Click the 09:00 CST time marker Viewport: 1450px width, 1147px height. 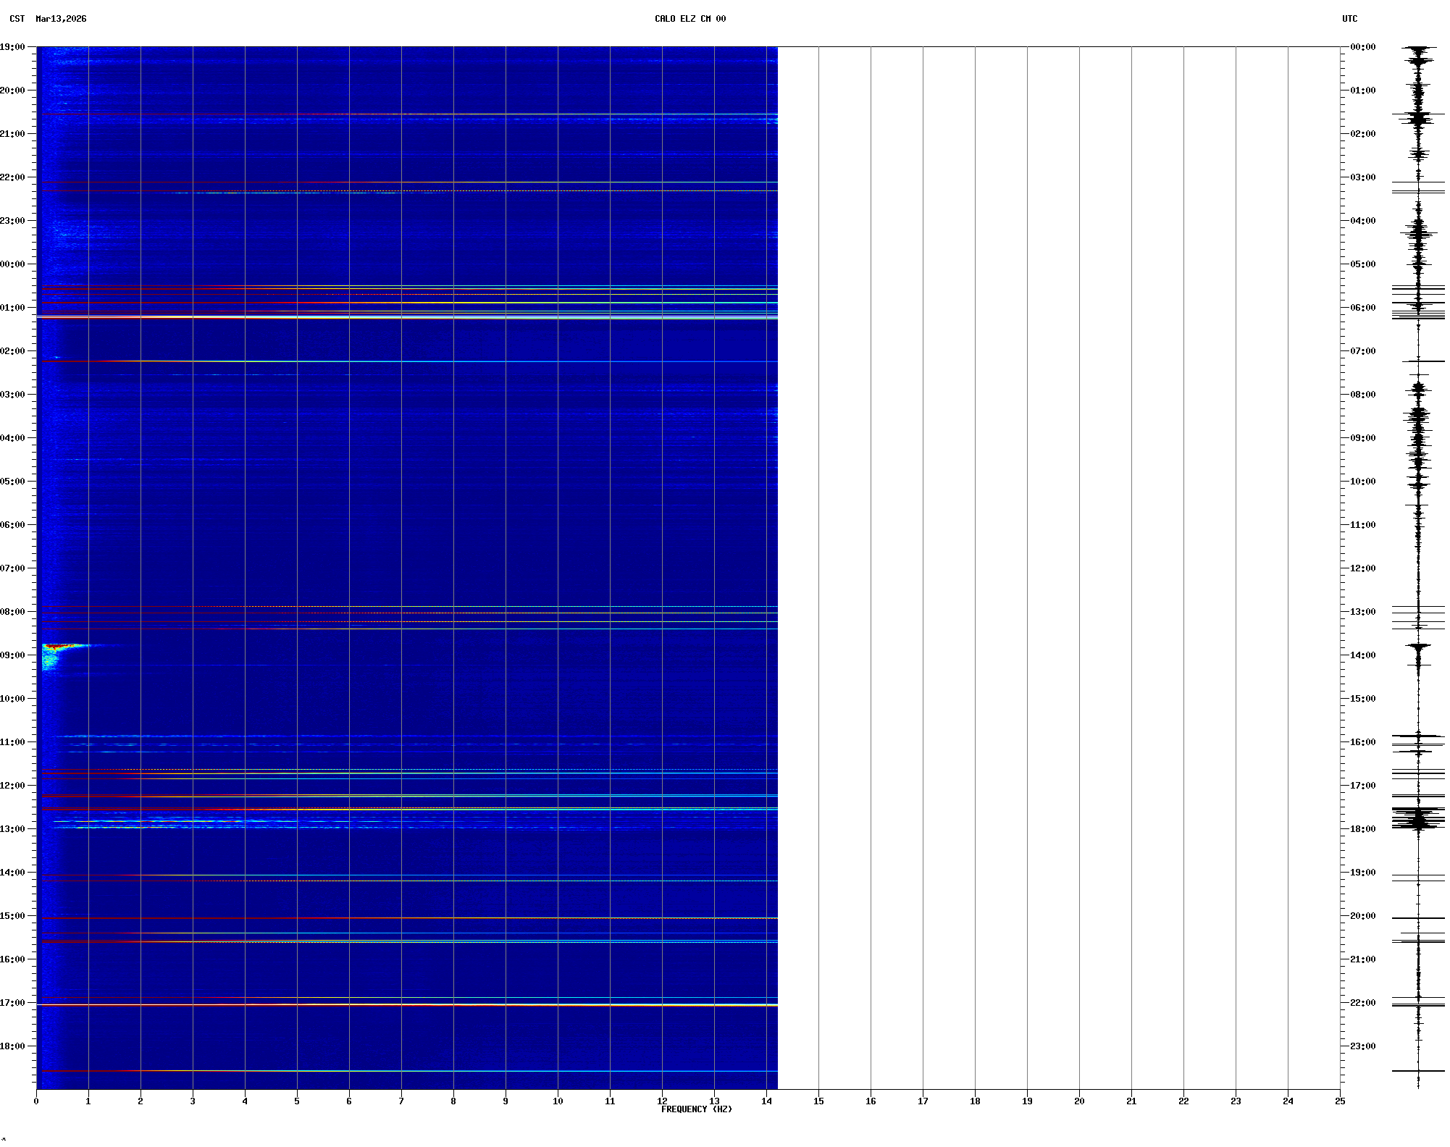[x=13, y=655]
